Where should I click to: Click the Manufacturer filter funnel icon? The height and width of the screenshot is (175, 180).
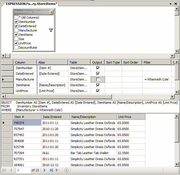tap(51, 30)
